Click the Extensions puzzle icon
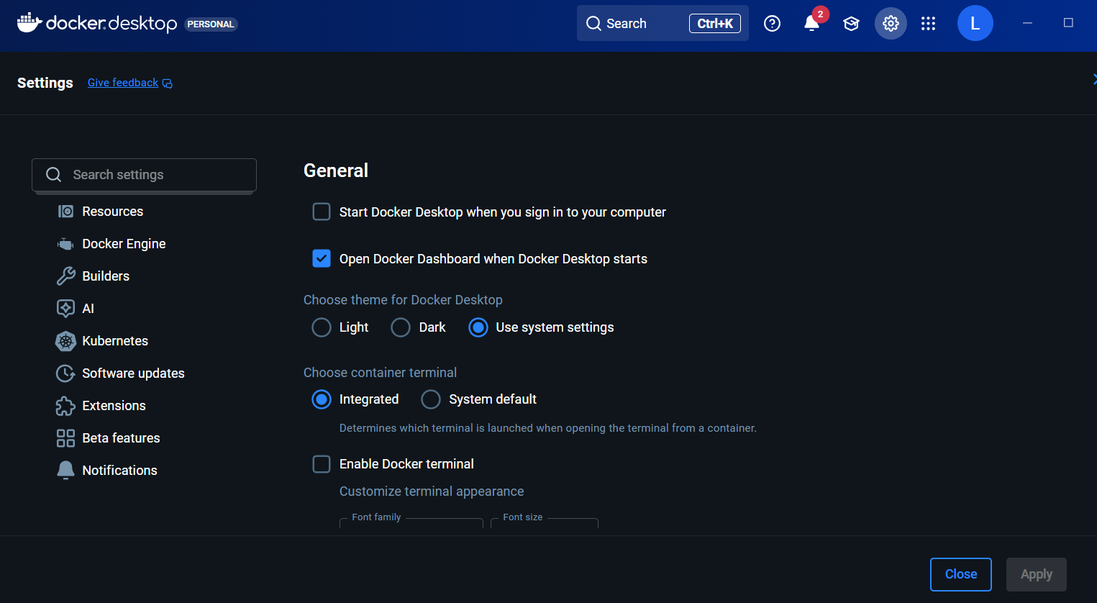This screenshot has width=1097, height=603. pos(65,406)
